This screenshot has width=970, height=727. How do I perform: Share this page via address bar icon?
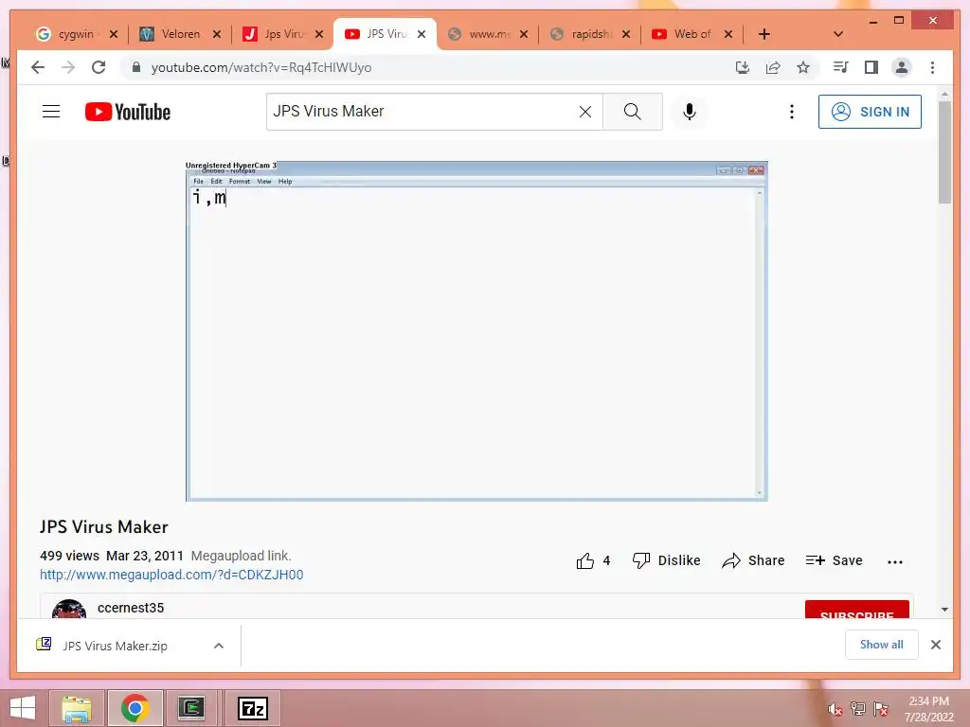tap(773, 67)
